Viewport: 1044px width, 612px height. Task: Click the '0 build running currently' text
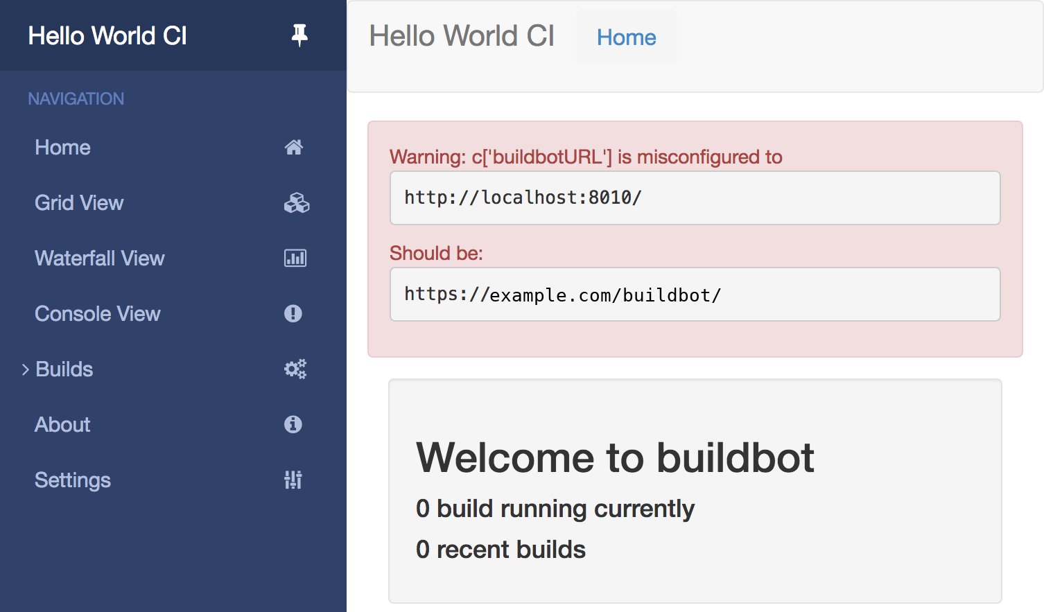pyautogui.click(x=555, y=509)
